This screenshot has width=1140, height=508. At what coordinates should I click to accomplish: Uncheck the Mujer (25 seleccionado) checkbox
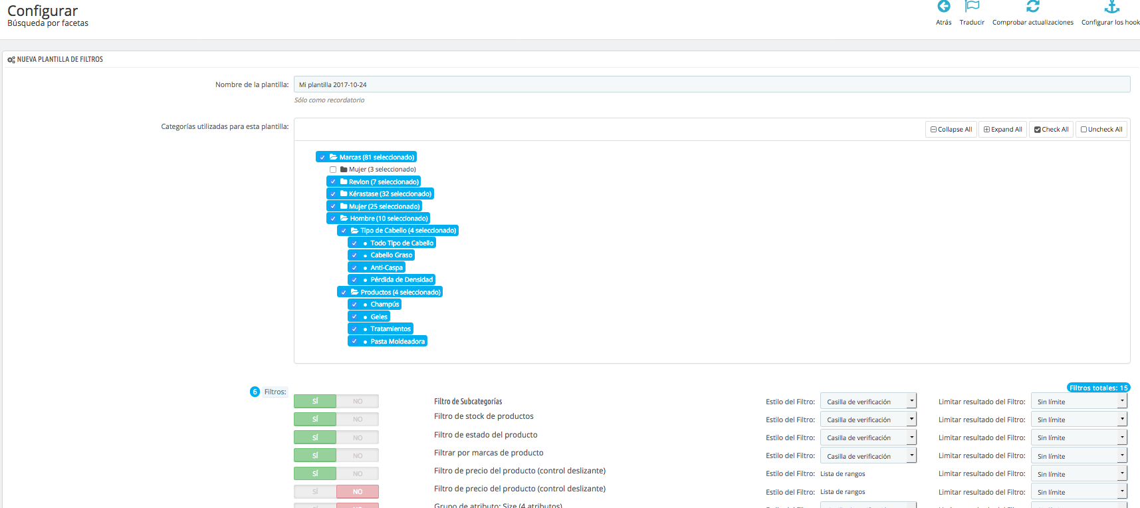pyautogui.click(x=333, y=206)
